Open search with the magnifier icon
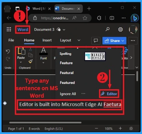Screen dimensions: 142x134 point(107,29)
